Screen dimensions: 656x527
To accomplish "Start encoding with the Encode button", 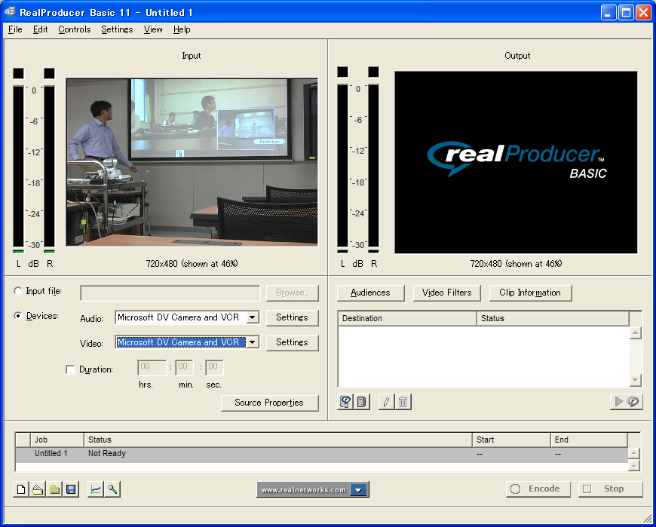I will point(538,489).
